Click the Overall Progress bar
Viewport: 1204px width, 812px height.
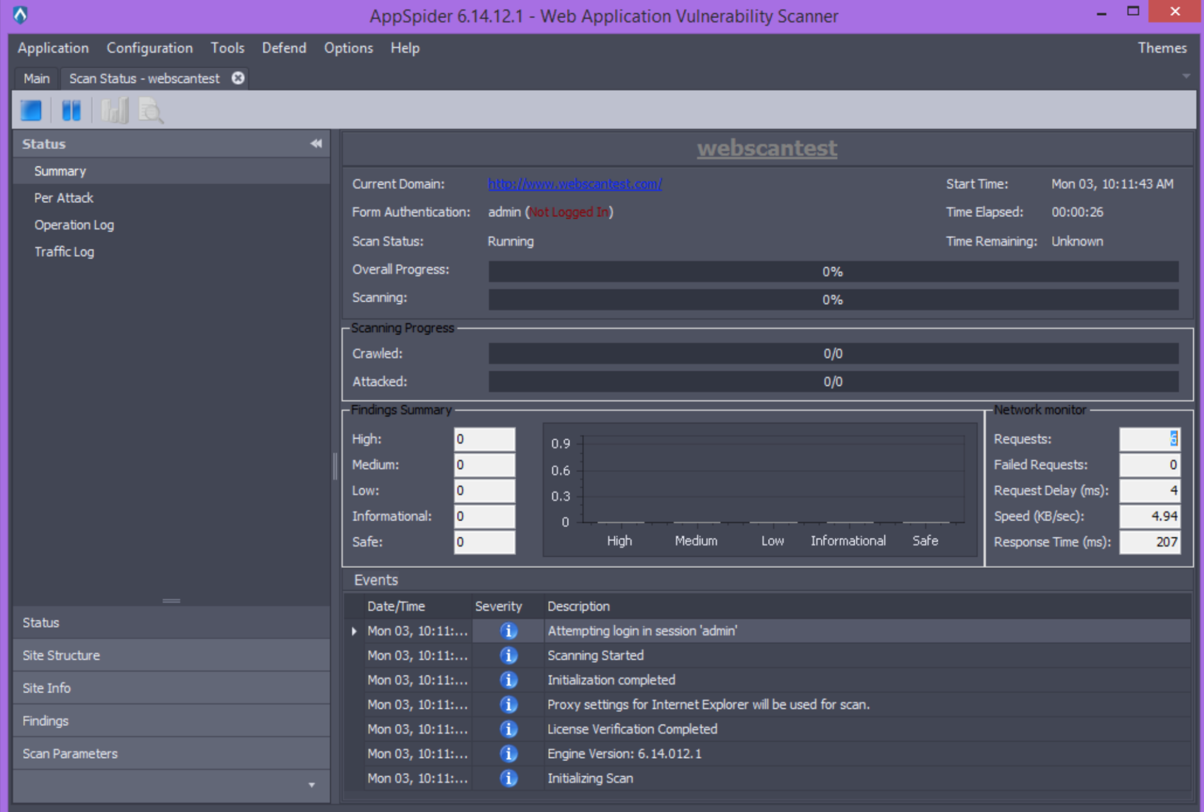coord(833,271)
